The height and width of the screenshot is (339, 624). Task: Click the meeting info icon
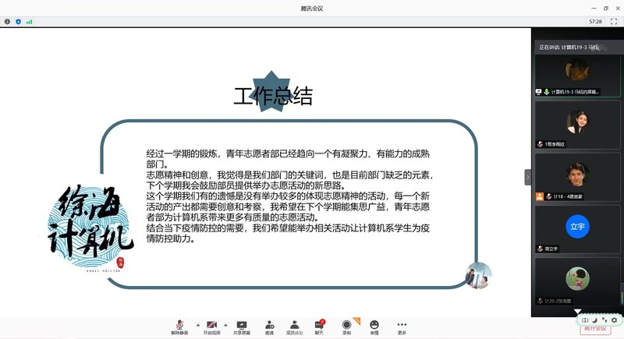pyautogui.click(x=7, y=22)
